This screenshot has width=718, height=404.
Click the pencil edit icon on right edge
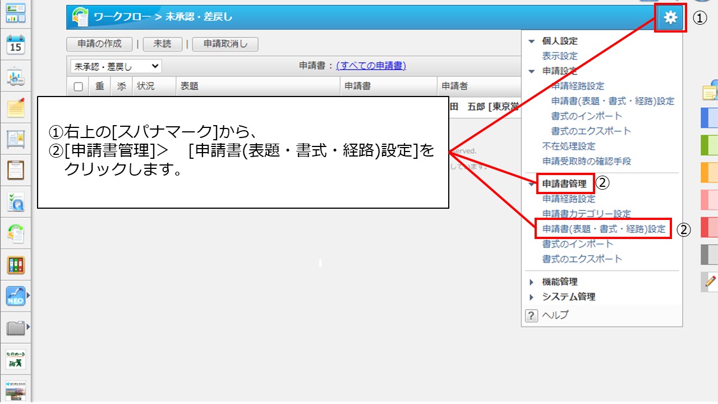click(x=710, y=282)
